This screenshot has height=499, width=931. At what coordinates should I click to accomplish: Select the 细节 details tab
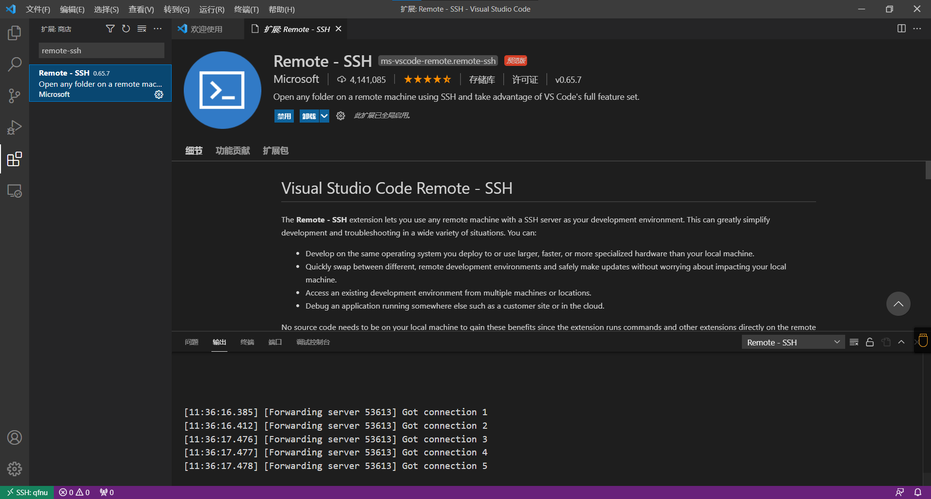tap(193, 151)
